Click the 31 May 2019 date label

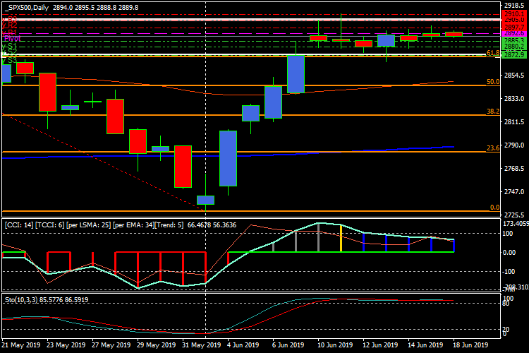click(202, 345)
